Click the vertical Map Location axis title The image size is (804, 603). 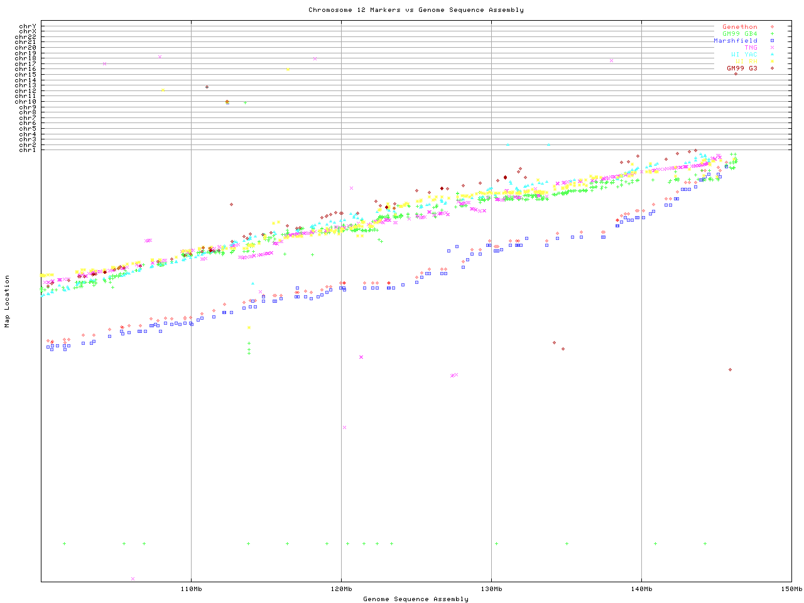pos(8,301)
